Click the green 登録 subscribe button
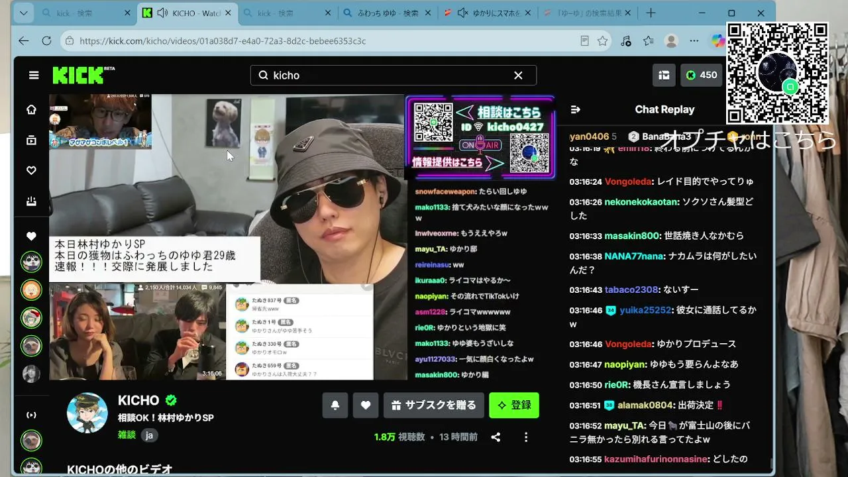 (514, 405)
